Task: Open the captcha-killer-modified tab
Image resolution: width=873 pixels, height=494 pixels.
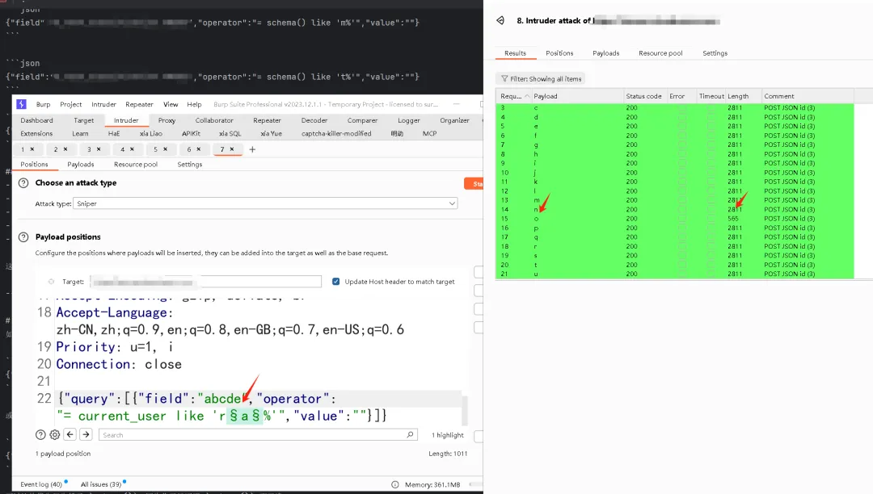Action: tap(336, 134)
